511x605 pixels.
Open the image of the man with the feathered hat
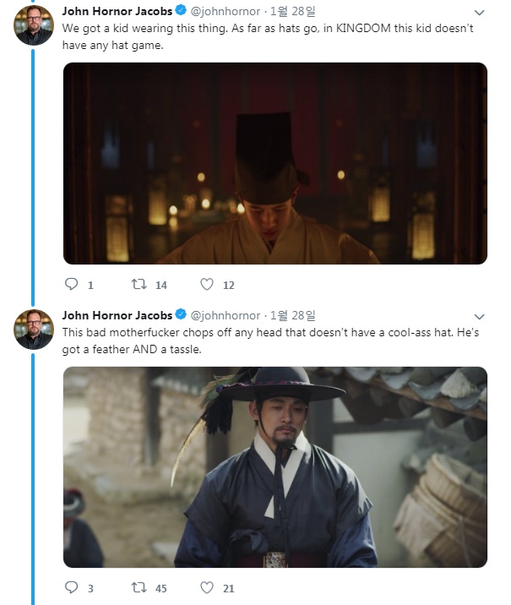tap(275, 466)
